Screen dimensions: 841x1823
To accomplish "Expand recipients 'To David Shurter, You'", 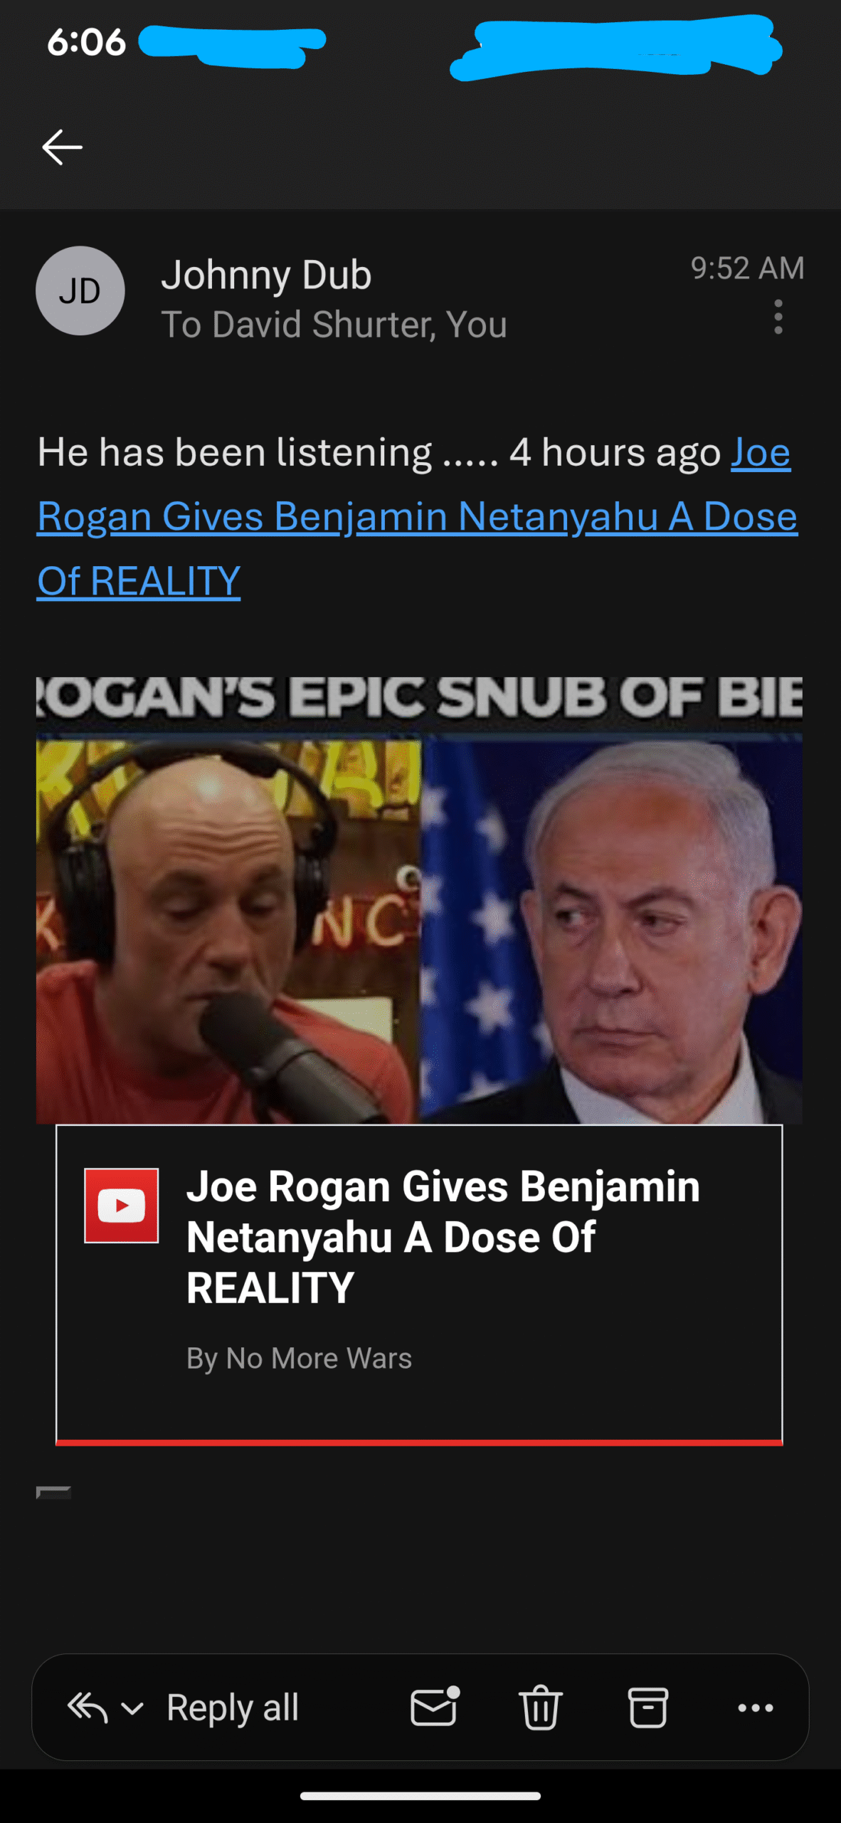I will (334, 325).
